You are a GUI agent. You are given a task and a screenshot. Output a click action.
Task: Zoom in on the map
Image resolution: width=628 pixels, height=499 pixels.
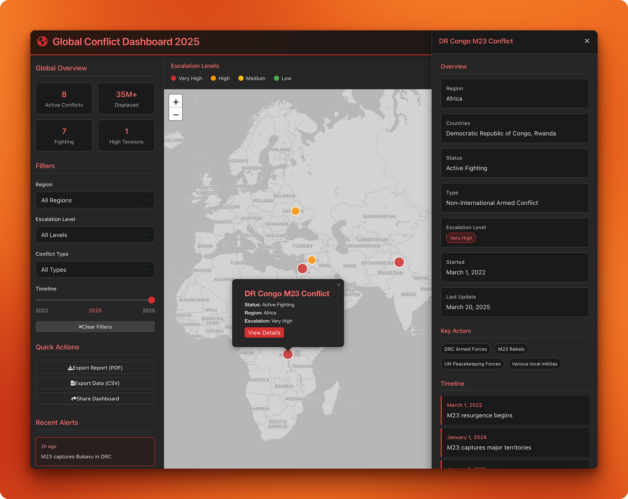[176, 102]
